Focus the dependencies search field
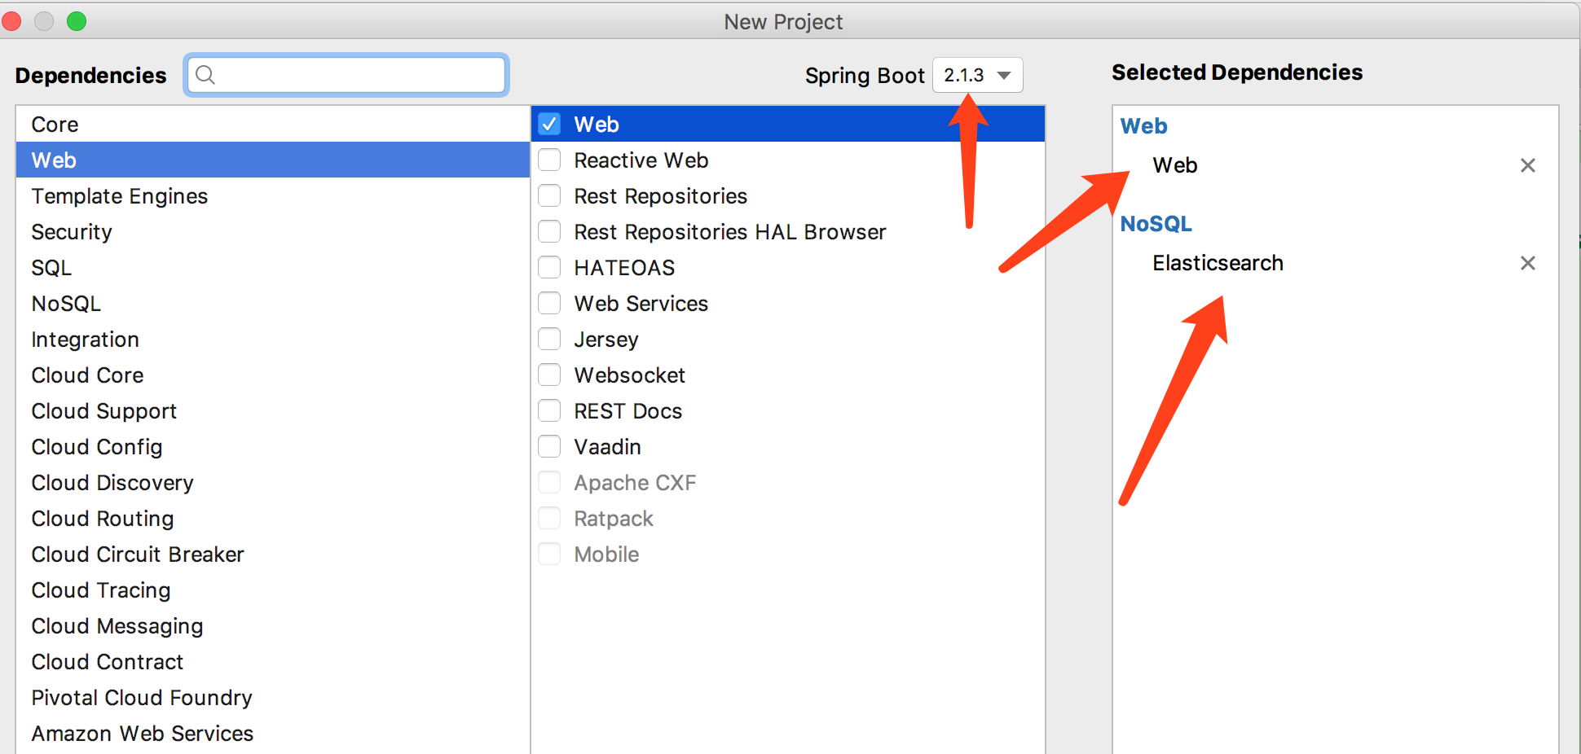 346,75
